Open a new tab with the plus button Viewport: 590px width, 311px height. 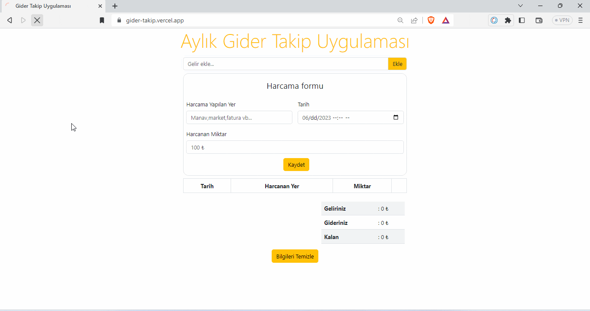(115, 6)
